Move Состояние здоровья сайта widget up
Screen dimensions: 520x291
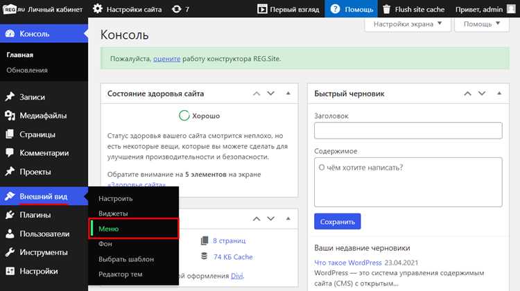[257, 94]
